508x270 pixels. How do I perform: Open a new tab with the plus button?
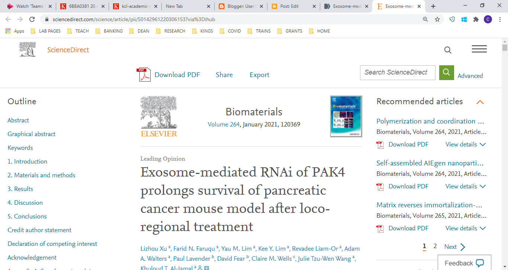(x=433, y=6)
